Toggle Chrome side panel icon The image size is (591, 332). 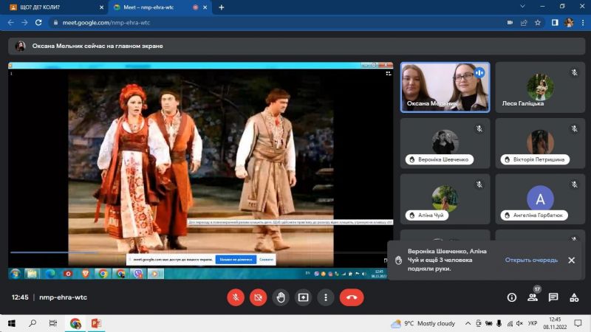[555, 23]
